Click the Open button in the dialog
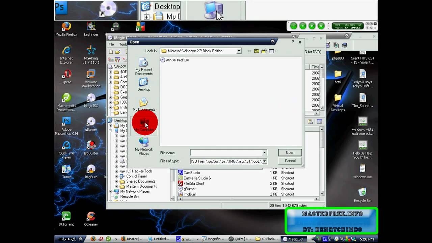 tap(290, 153)
